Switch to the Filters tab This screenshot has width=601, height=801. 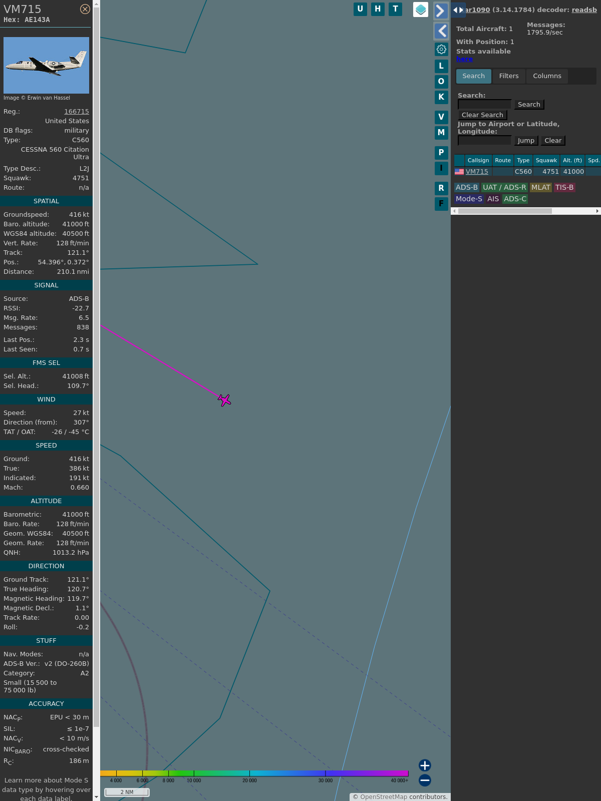coord(508,76)
